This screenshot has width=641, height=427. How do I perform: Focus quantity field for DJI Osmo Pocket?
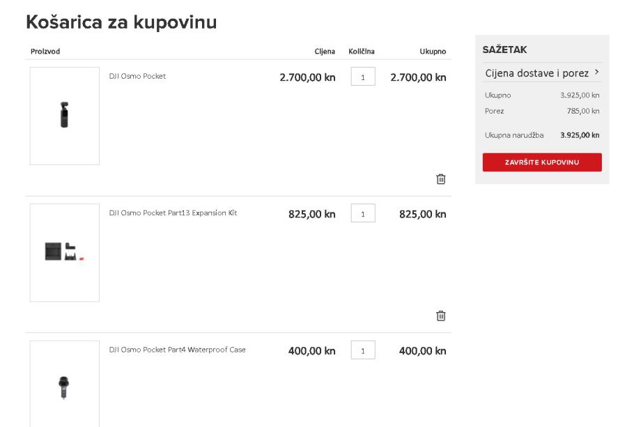(x=363, y=77)
